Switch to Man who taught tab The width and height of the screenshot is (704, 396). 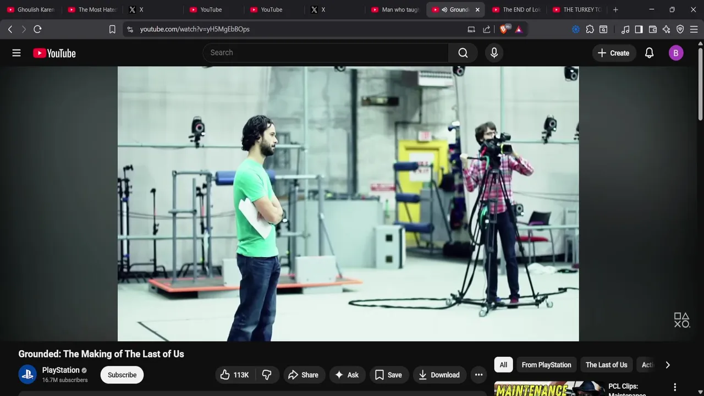pyautogui.click(x=395, y=9)
